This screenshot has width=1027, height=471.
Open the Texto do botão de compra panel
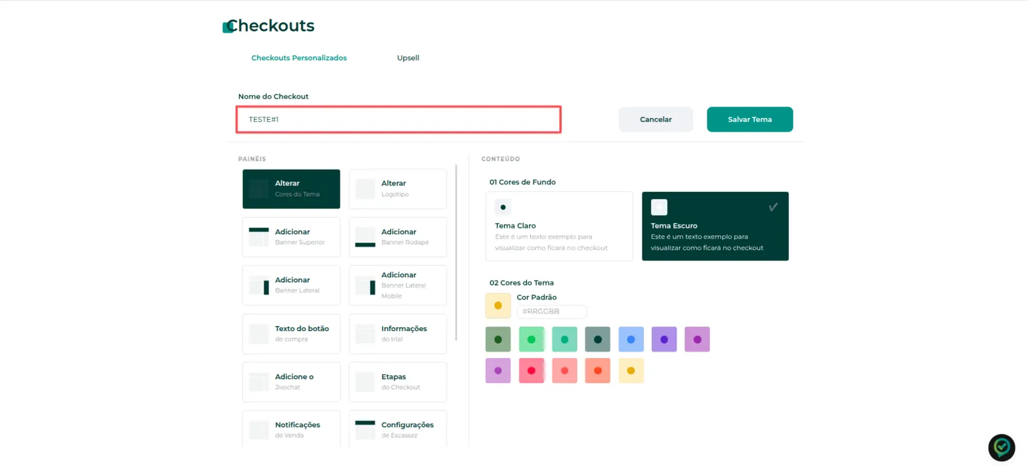[291, 334]
